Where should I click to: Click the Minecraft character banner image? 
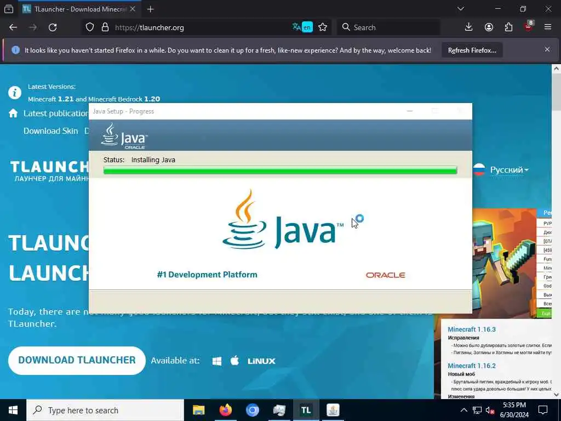pyautogui.click(x=505, y=263)
